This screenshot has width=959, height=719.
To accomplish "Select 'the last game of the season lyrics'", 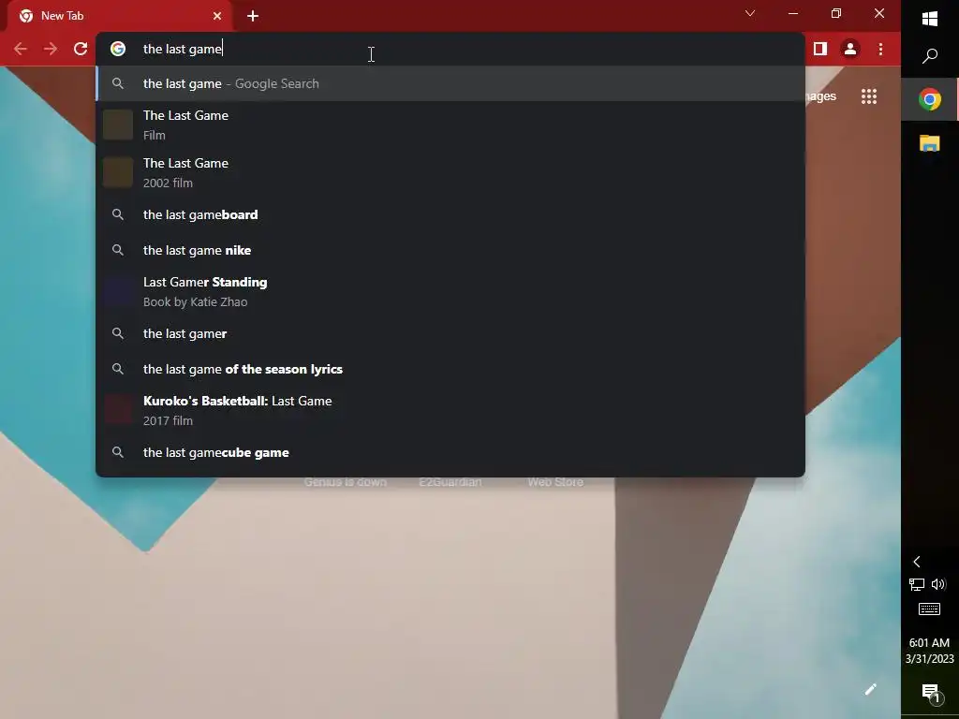I will pos(450,369).
